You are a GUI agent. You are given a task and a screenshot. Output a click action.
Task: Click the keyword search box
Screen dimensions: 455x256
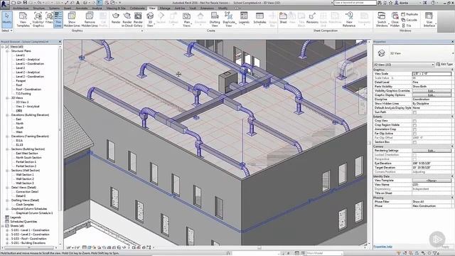(x=355, y=3)
